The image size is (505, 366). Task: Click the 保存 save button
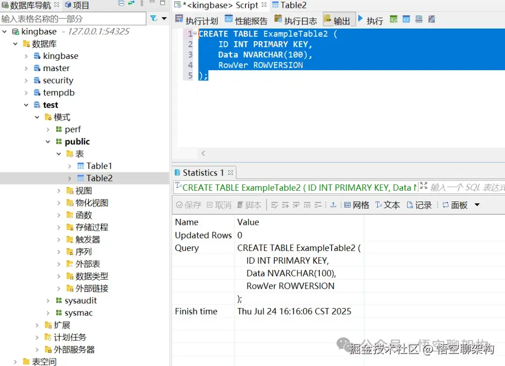click(x=189, y=205)
